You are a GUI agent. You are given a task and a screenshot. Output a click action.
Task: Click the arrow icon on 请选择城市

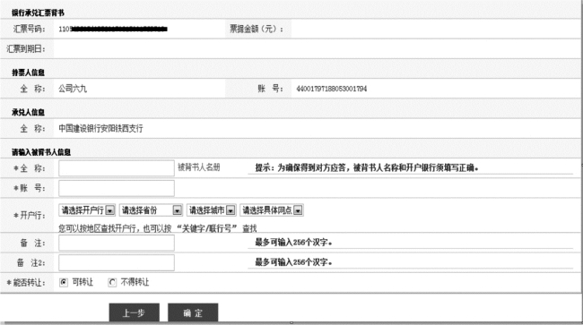point(231,210)
